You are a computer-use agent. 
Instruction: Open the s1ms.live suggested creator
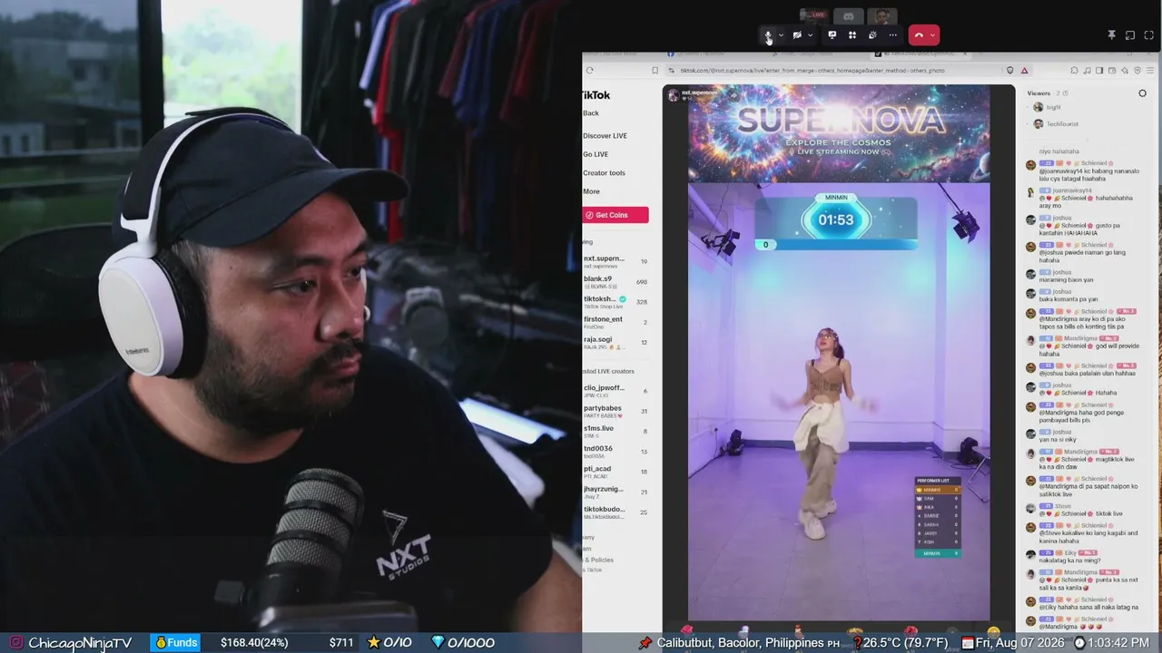pos(615,432)
